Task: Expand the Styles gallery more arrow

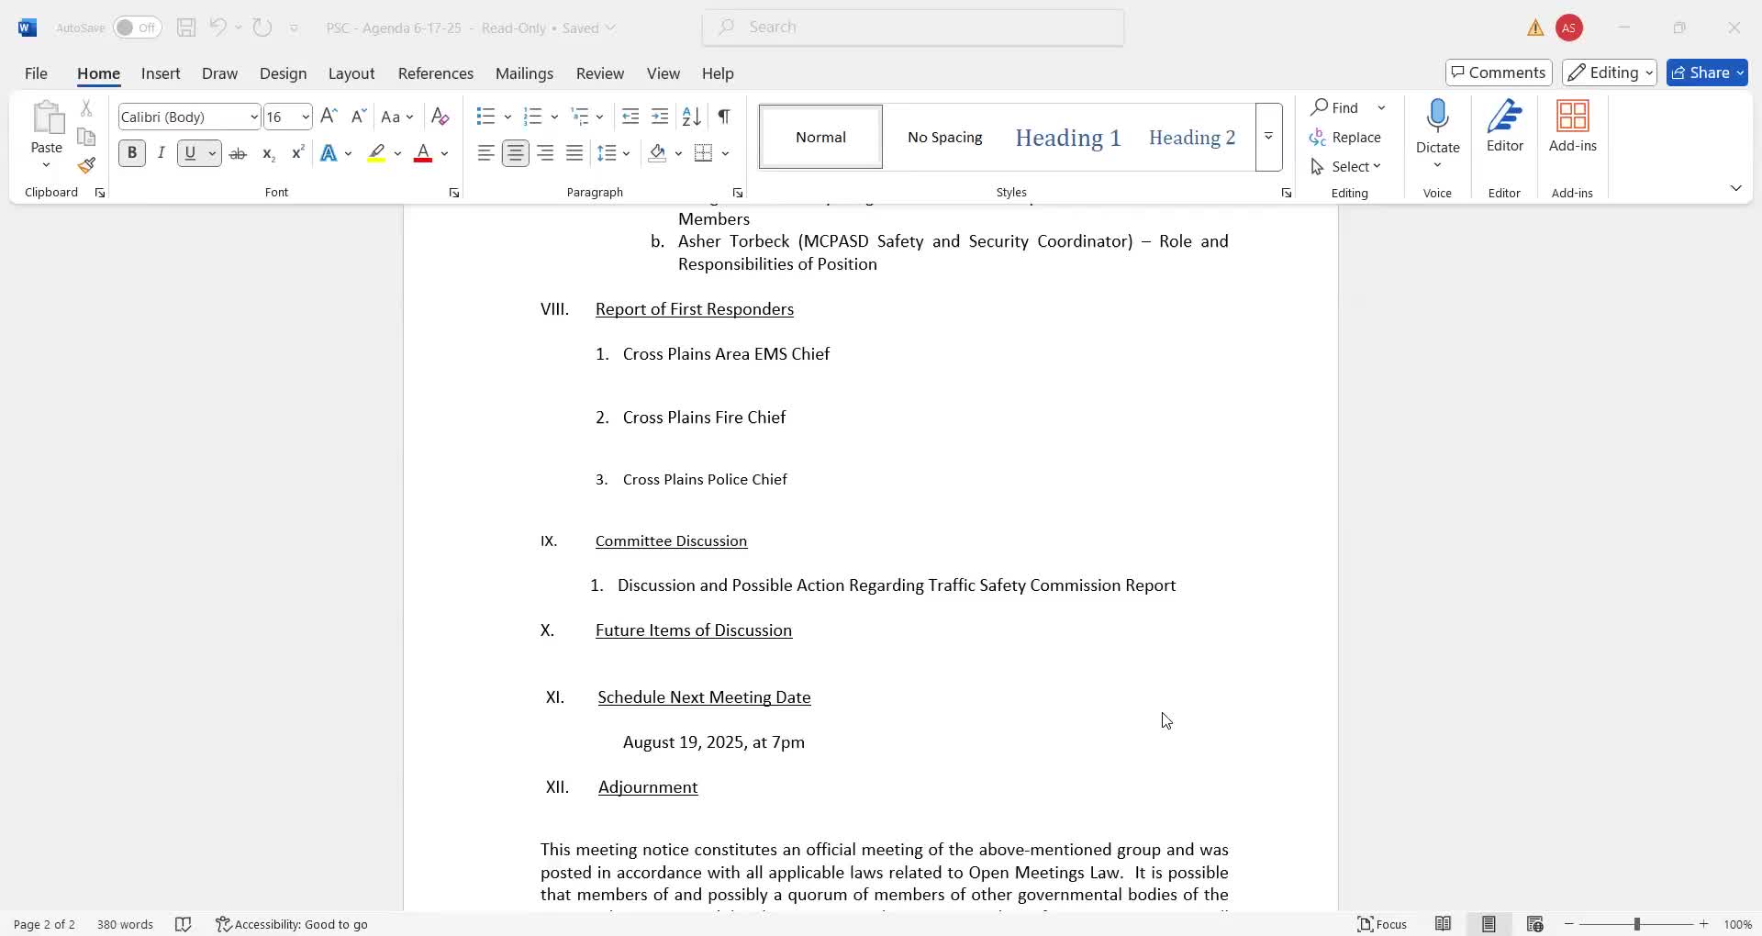Action: [x=1268, y=137]
